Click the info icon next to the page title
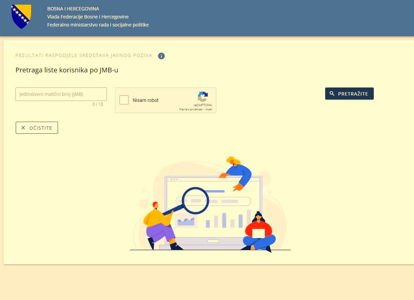 (x=161, y=56)
